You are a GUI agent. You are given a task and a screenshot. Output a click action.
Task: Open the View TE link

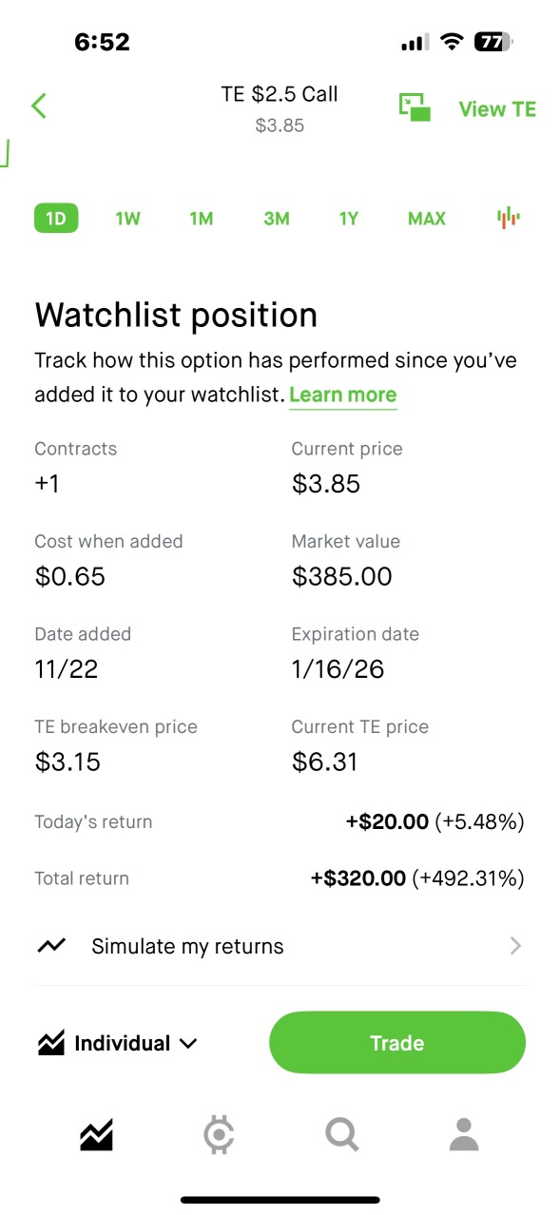[497, 109]
